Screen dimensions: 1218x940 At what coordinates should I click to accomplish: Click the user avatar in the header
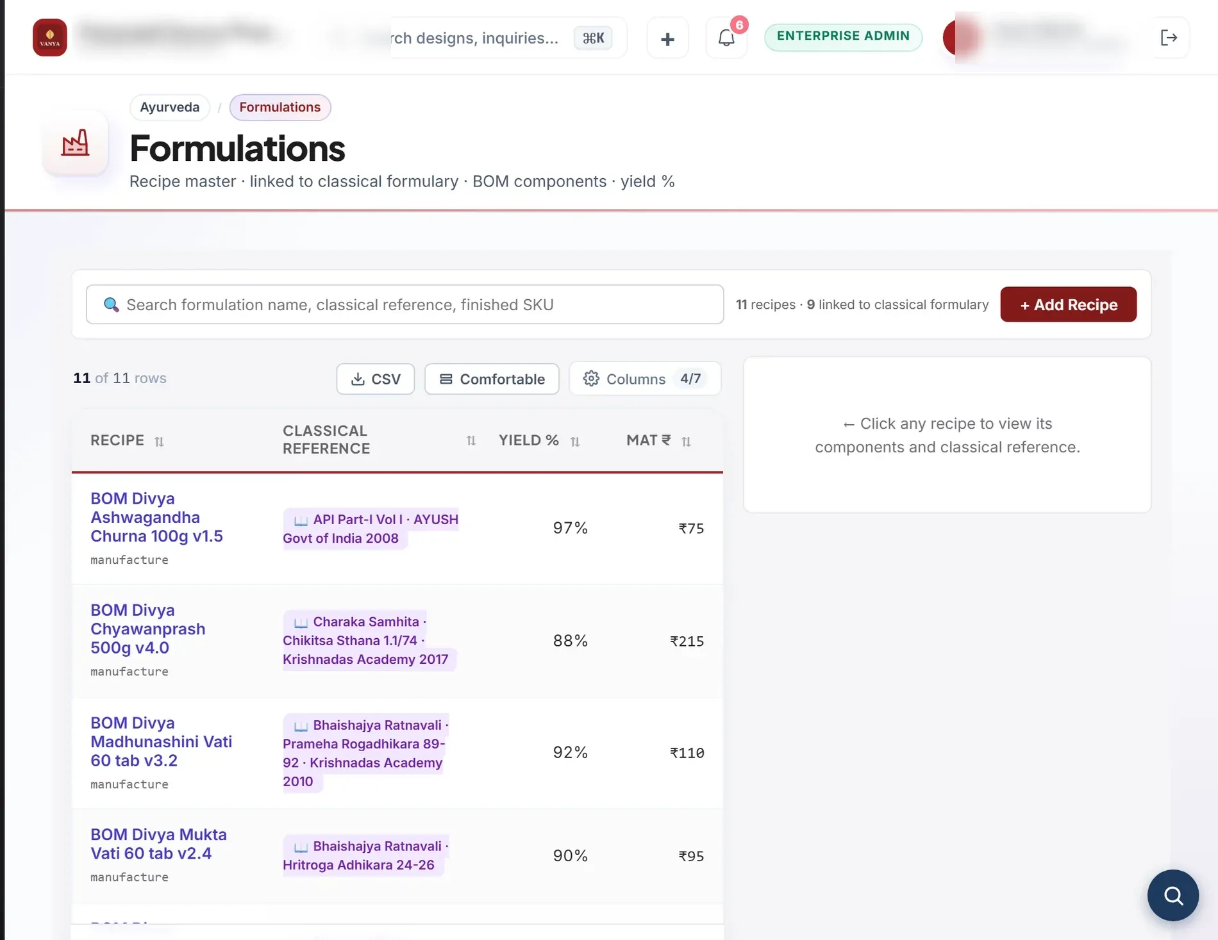coord(962,37)
